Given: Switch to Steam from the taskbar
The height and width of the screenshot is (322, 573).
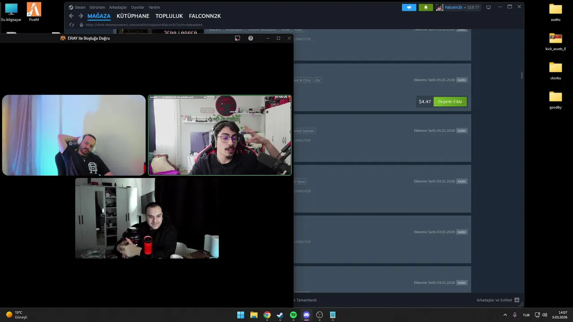Looking at the screenshot, I should (280, 315).
